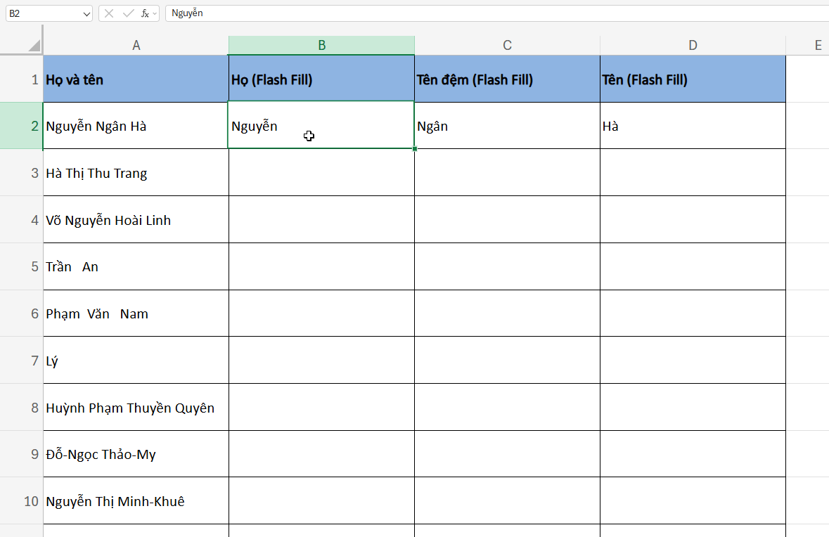Select column A header
Viewport: 829px width, 537px height.
136,46
